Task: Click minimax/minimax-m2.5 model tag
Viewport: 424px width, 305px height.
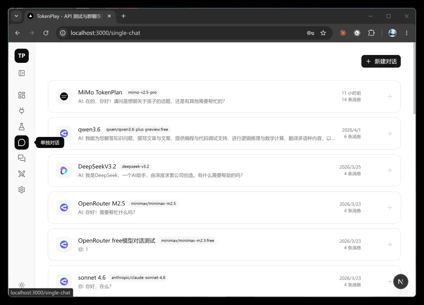Action: point(154,204)
